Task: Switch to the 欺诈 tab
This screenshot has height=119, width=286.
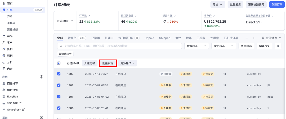Action: 189,38
